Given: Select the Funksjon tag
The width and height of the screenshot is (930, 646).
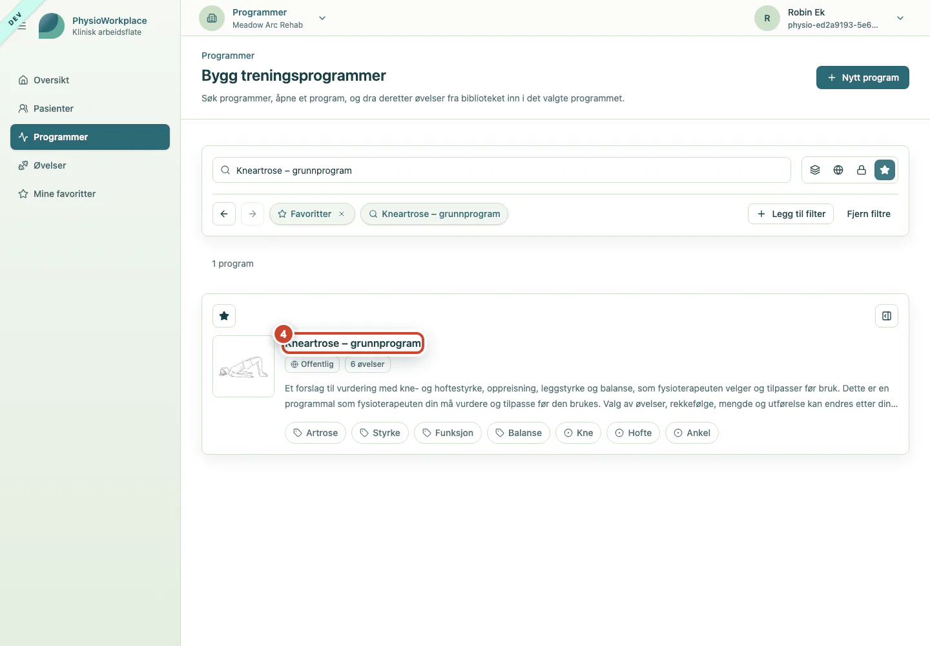Looking at the screenshot, I should pos(448,433).
